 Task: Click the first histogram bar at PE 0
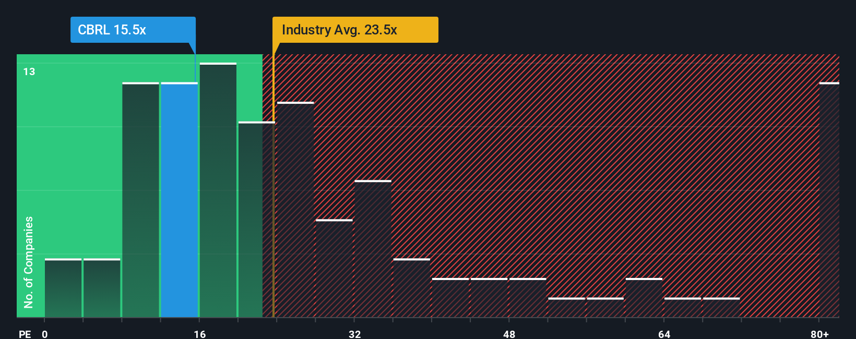tap(63, 288)
